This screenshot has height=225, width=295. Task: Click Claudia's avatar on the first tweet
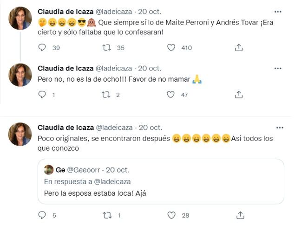point(20,19)
